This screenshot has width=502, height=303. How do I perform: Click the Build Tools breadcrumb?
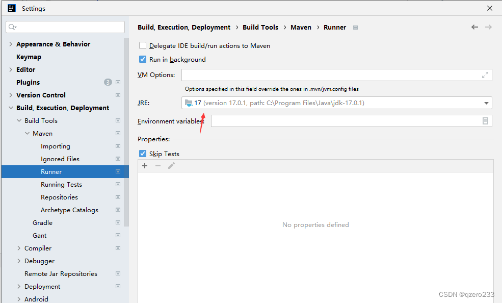pos(260,27)
